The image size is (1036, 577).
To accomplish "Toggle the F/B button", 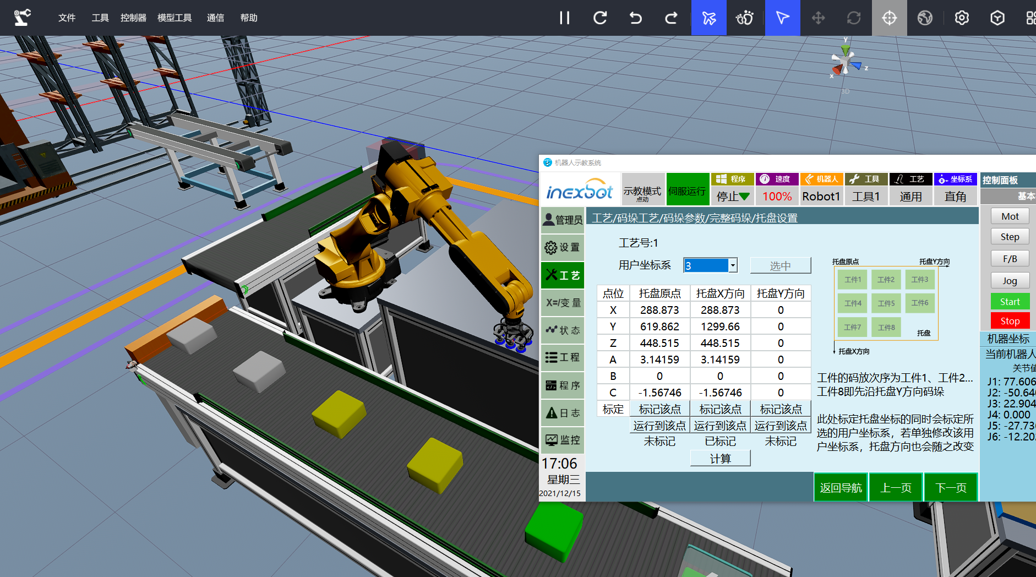I will (x=1010, y=259).
